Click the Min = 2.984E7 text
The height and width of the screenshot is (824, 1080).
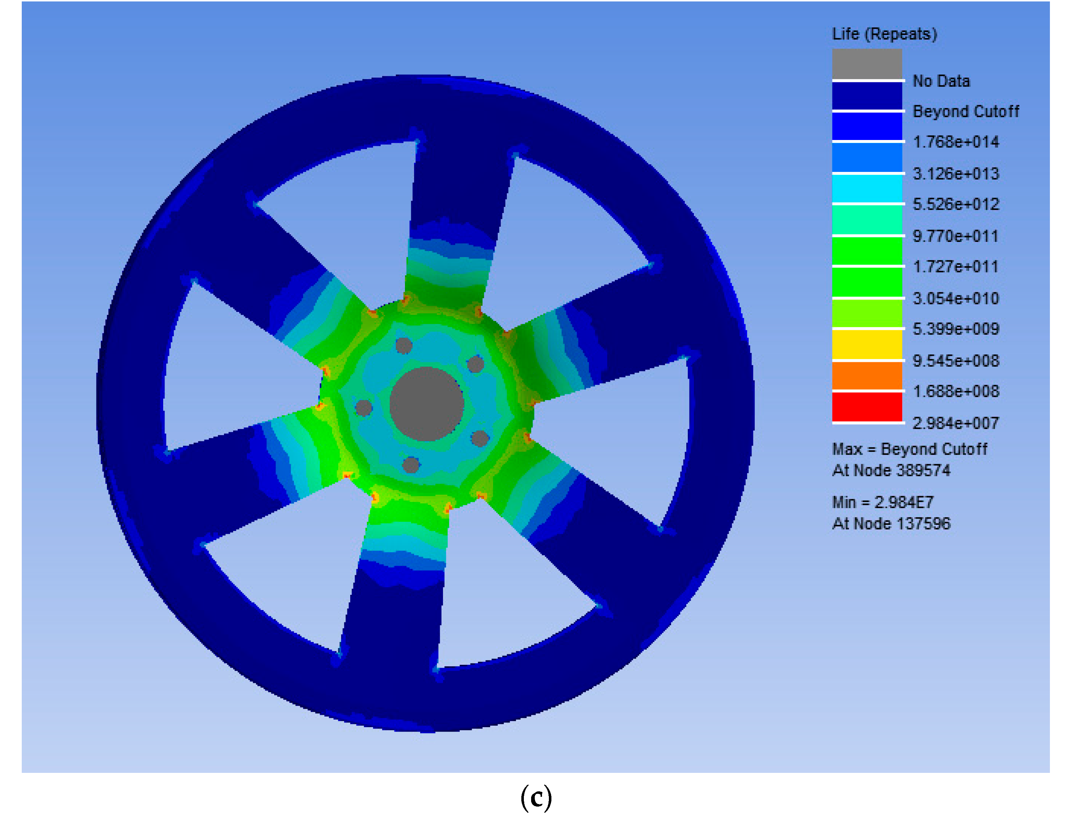(x=882, y=502)
